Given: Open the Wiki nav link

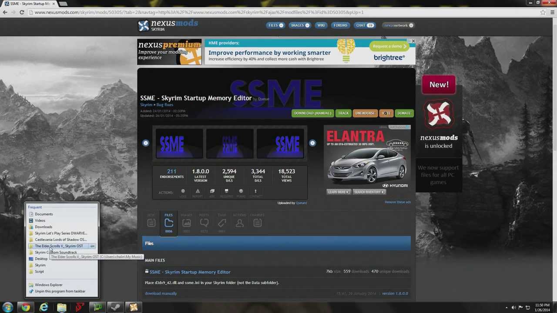Looking at the screenshot, I should tap(321, 25).
